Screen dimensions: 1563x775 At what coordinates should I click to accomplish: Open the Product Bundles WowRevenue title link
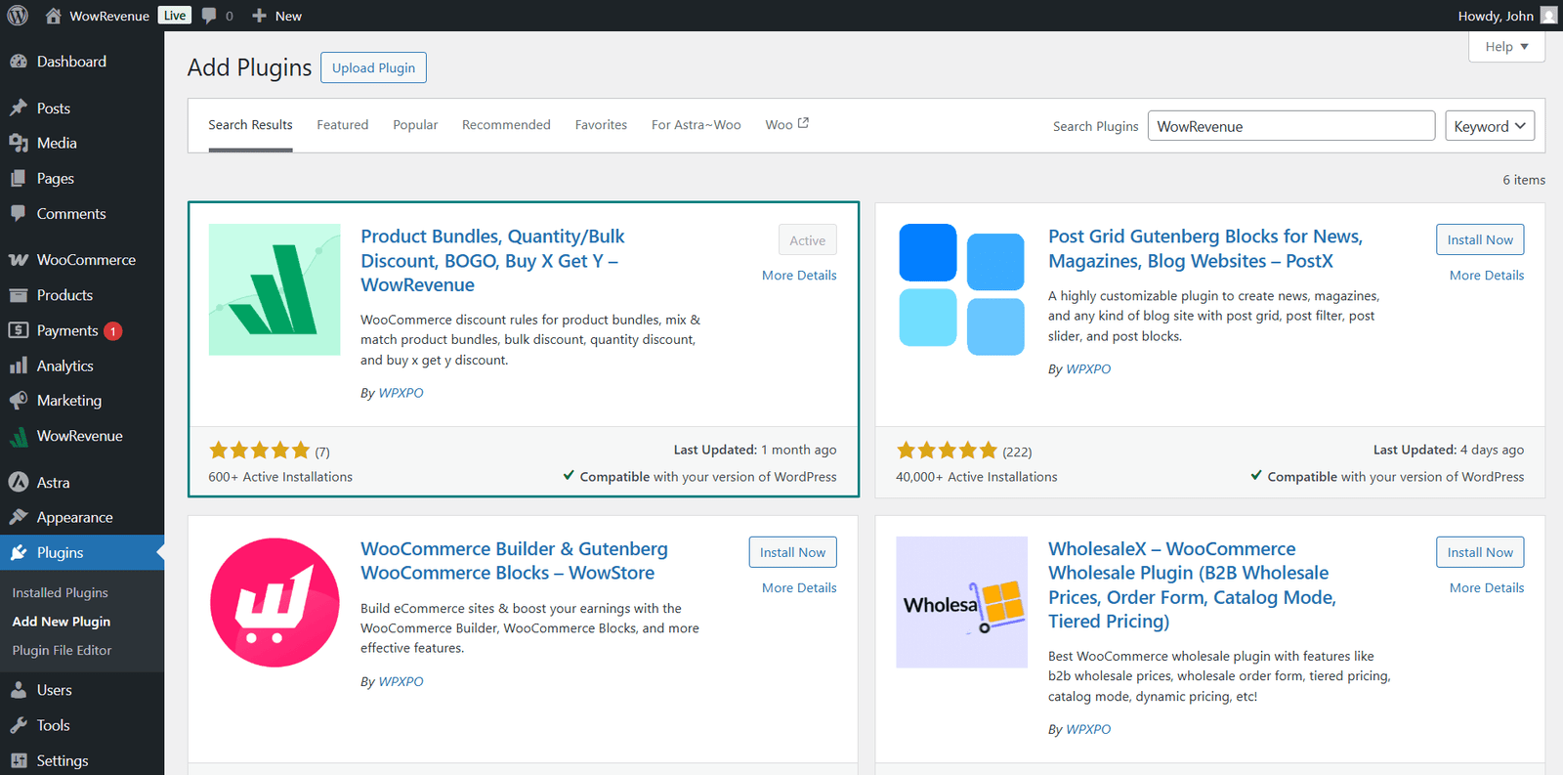(492, 261)
